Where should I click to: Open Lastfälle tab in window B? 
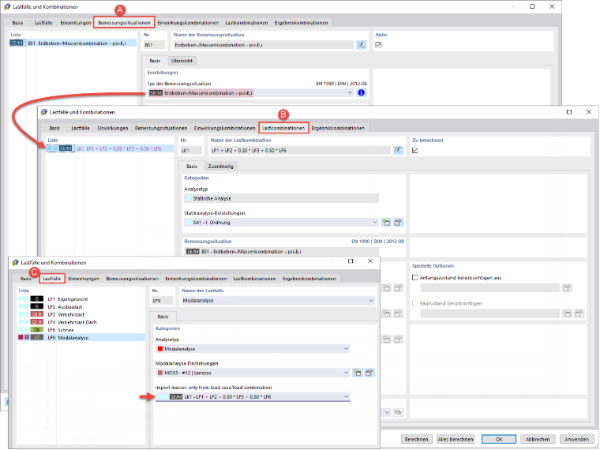pyautogui.click(x=81, y=128)
